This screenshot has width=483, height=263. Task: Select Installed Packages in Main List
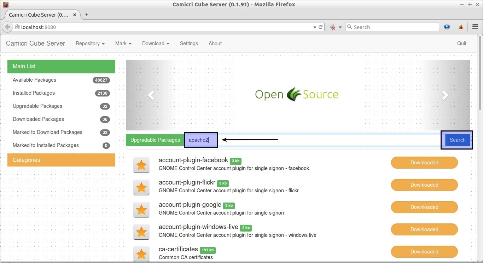[61, 93]
